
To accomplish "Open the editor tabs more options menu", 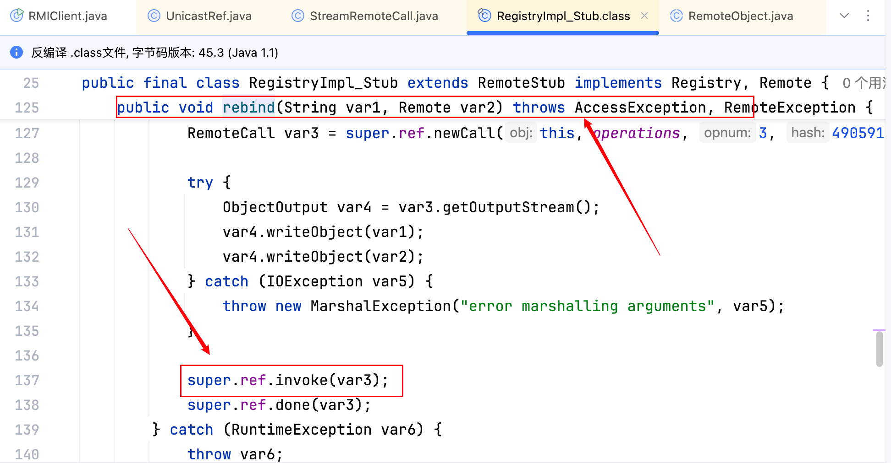I will pos(868,16).
